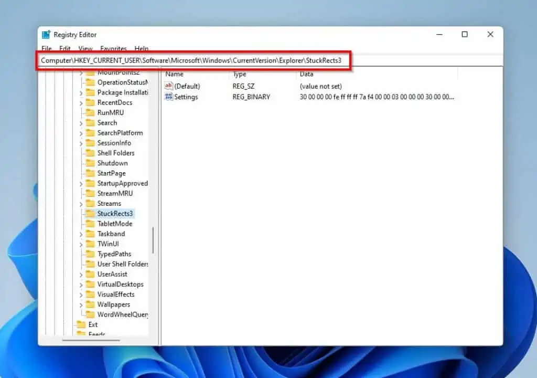Select the User Shell Folders tree label
Viewport: 537px width, 378px height.
tap(123, 264)
